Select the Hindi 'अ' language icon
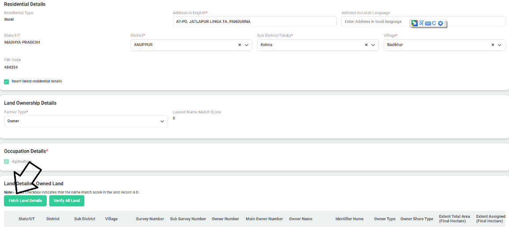This screenshot has height=231, width=509. [421, 23]
